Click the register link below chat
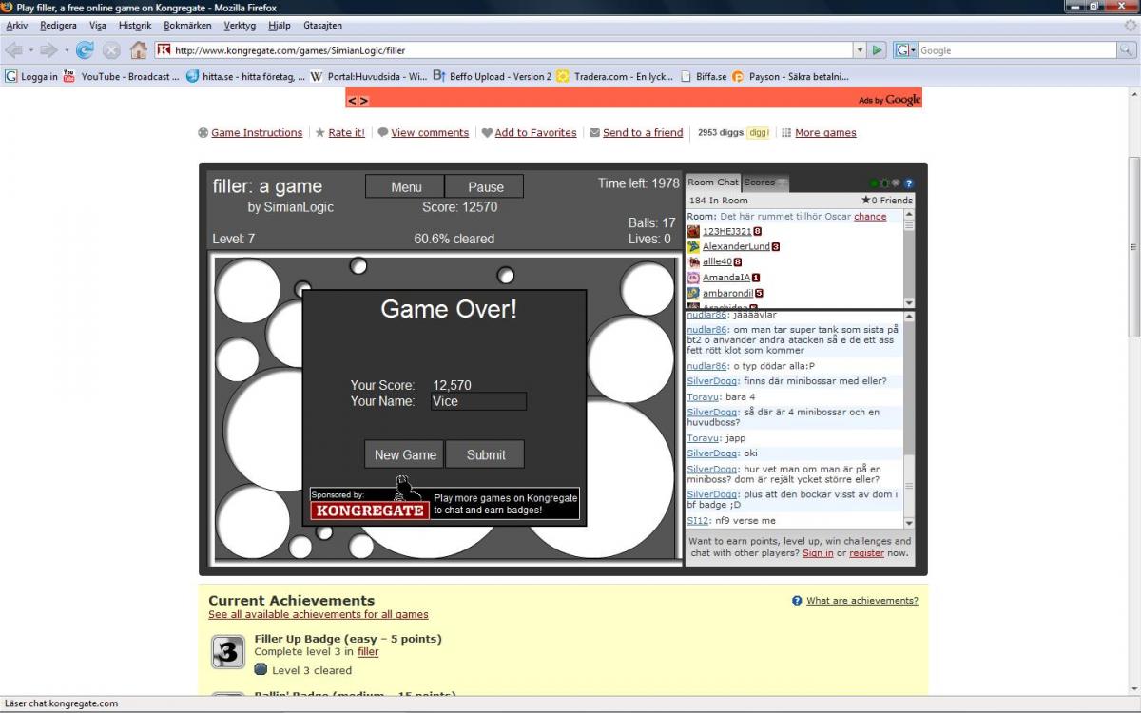 866,553
